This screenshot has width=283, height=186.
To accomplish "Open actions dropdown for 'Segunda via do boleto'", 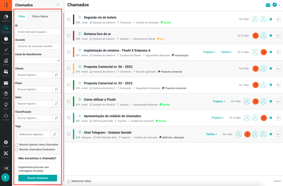I will tap(278, 19).
